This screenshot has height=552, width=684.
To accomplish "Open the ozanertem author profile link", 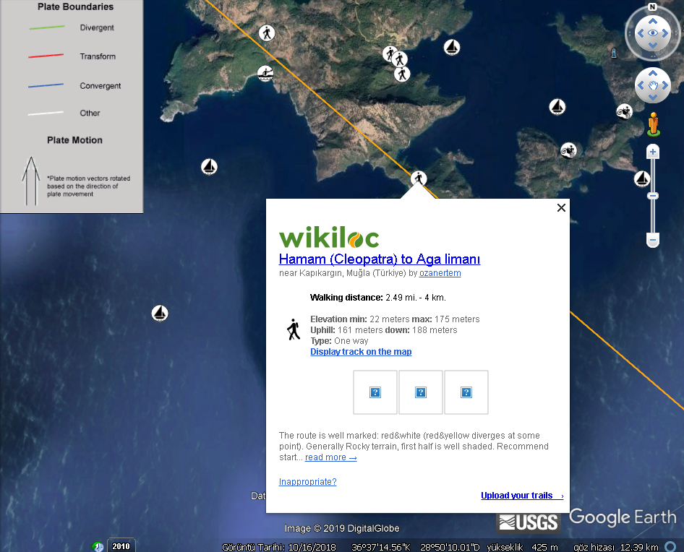I will pos(440,273).
